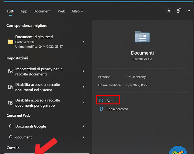194x154 pixels.
Task: Switch to the Tutti tab
Action: tap(10, 11)
